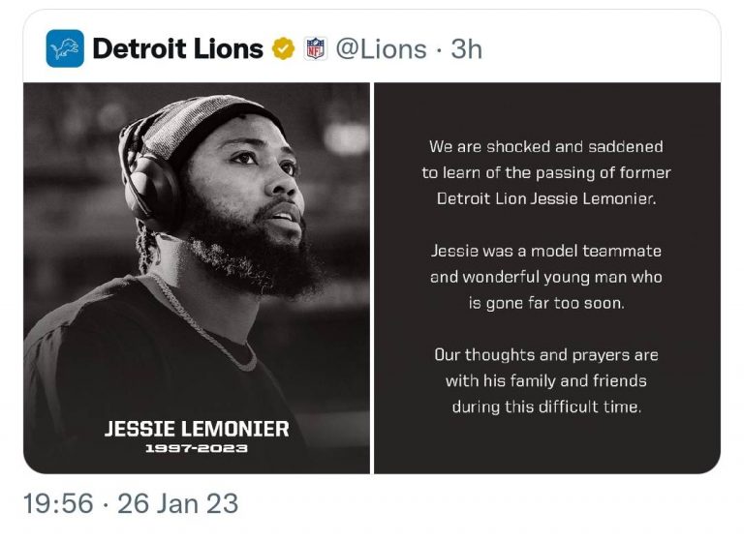Screen dimensions: 744x542
Task: Click the "Jessie was a model teammate" line
Action: pos(546,251)
